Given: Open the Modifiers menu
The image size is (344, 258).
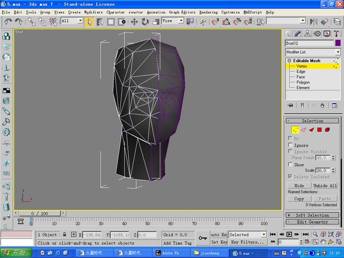Looking at the screenshot, I should [93, 12].
